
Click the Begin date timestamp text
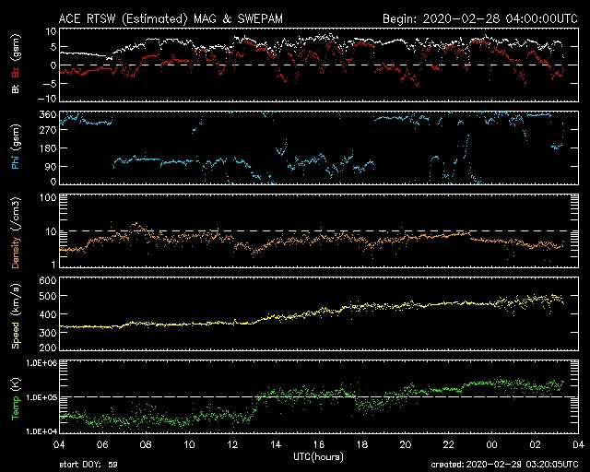479,18
